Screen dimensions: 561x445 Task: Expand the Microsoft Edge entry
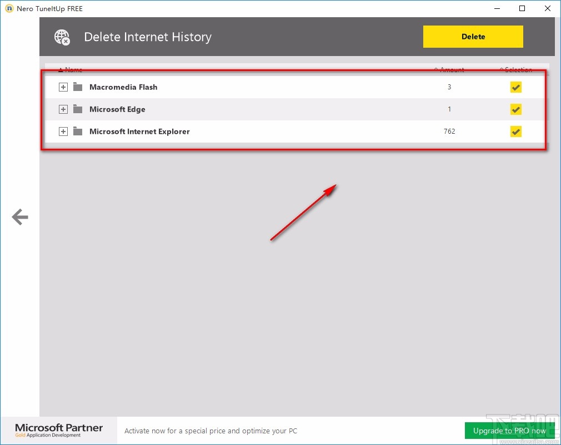tap(63, 109)
